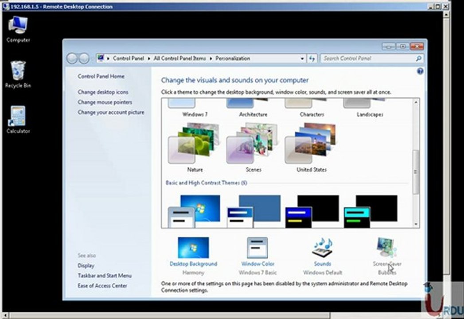This screenshot has height=319, width=464.
Task: Click the Desktop Background icon
Action: coord(193,248)
